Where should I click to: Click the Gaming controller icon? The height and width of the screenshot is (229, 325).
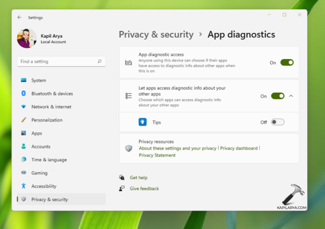point(24,173)
